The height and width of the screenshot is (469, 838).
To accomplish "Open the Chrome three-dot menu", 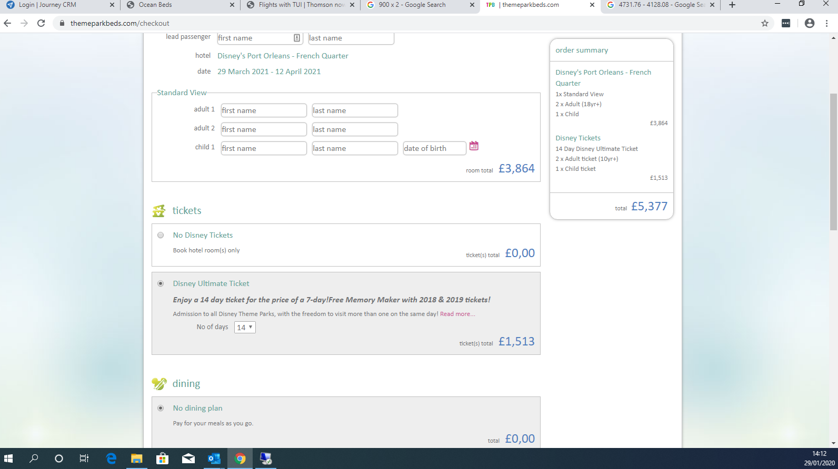I will (x=827, y=23).
